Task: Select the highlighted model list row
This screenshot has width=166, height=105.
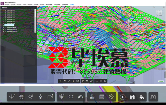Action: click(9, 25)
